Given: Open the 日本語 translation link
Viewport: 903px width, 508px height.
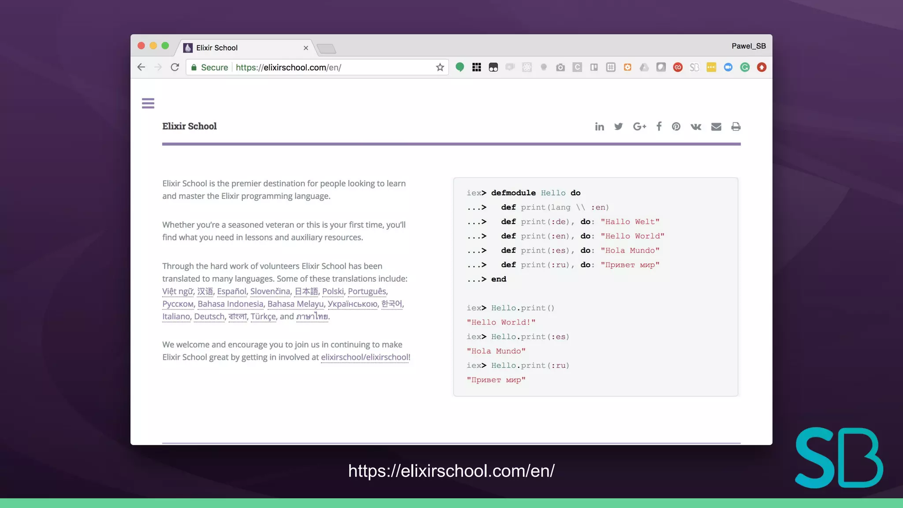Looking at the screenshot, I should coord(306,291).
